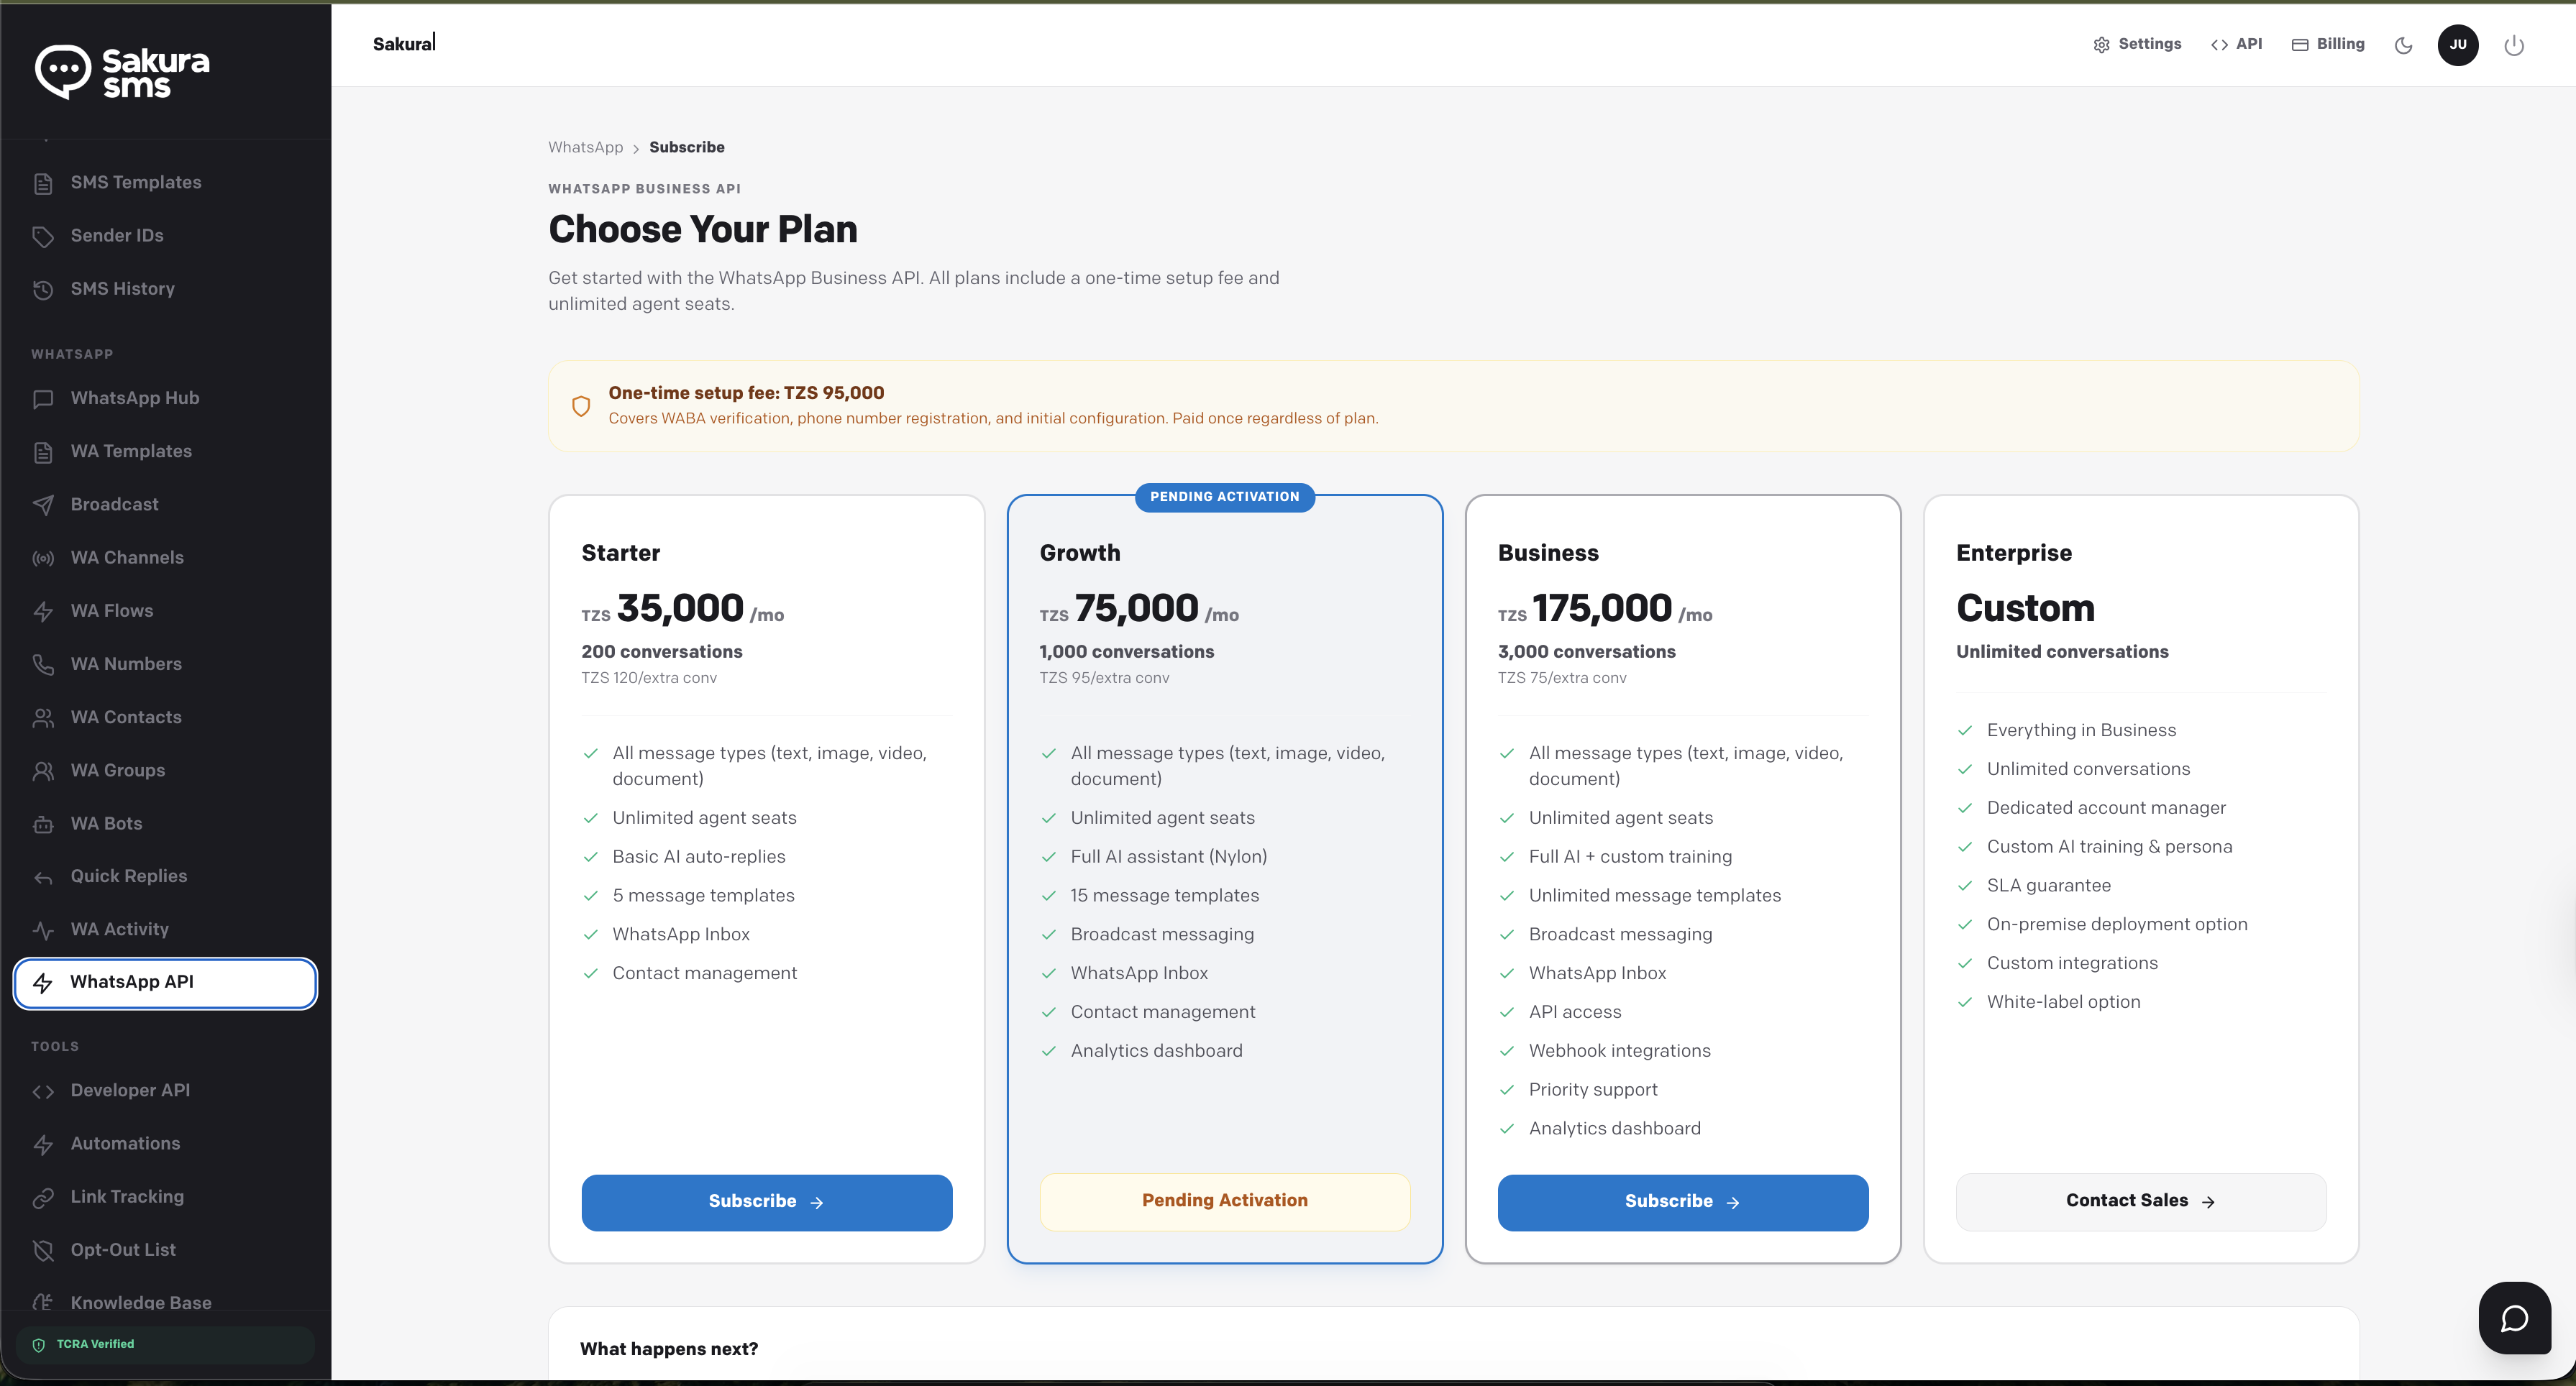Select the WhatsApp API sidebar item
Image resolution: width=2576 pixels, height=1386 pixels.
point(165,983)
